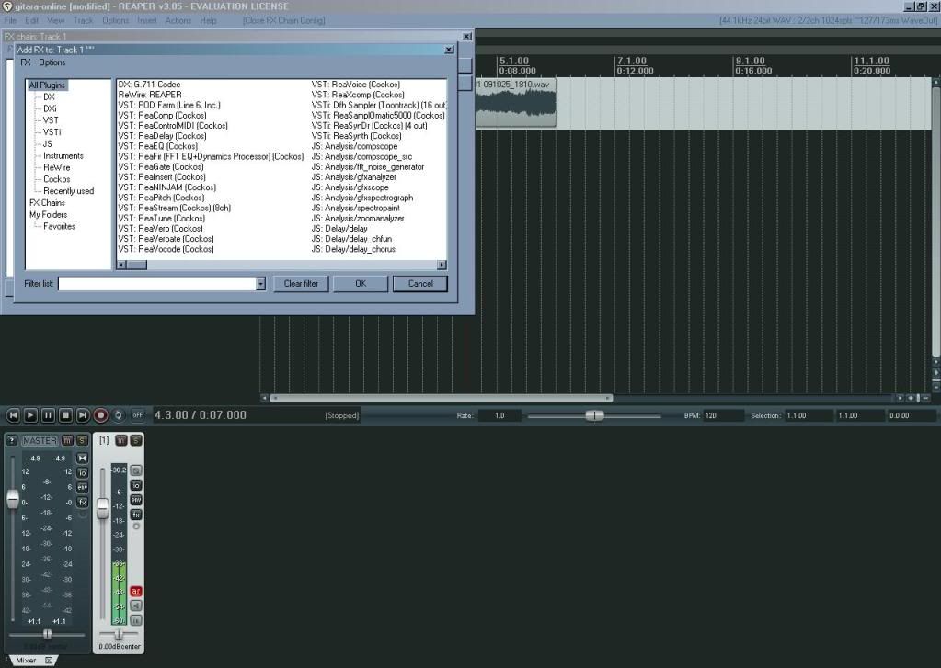The width and height of the screenshot is (941, 668).
Task: Open the fx button on mixer track 1
Action: pyautogui.click(x=136, y=515)
